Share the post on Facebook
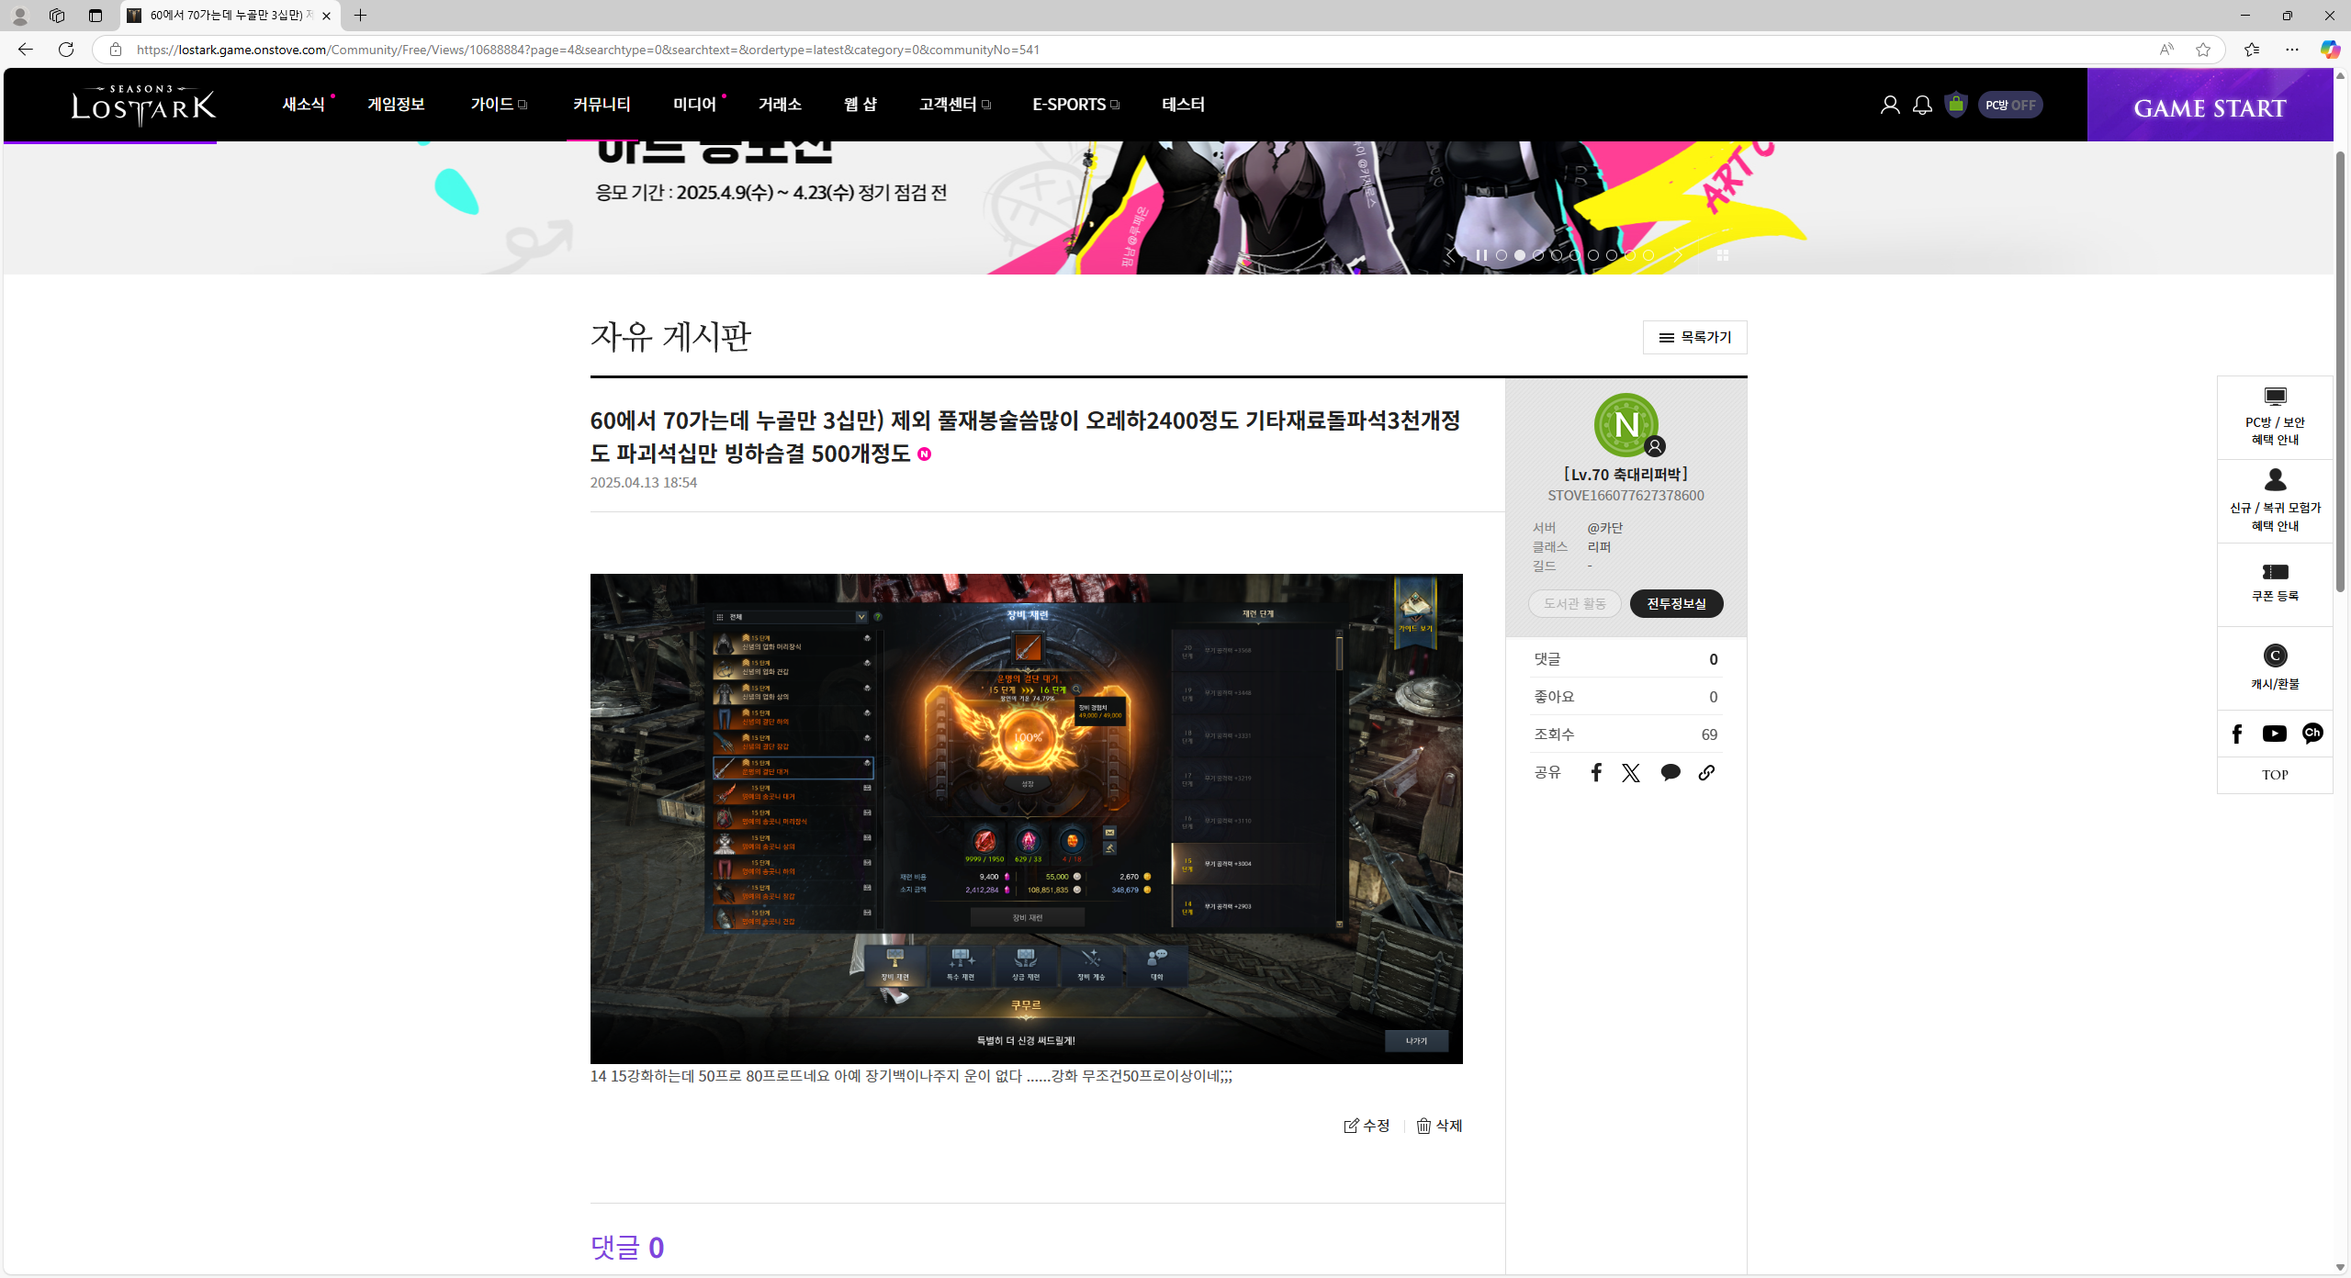The height and width of the screenshot is (1278, 2351). pyautogui.click(x=1596, y=773)
